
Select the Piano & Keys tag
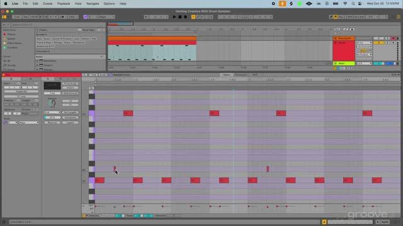tap(44, 43)
